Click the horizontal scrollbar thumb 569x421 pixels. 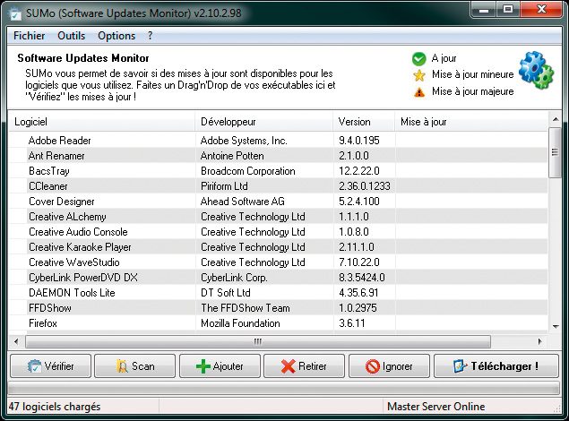click(257, 341)
